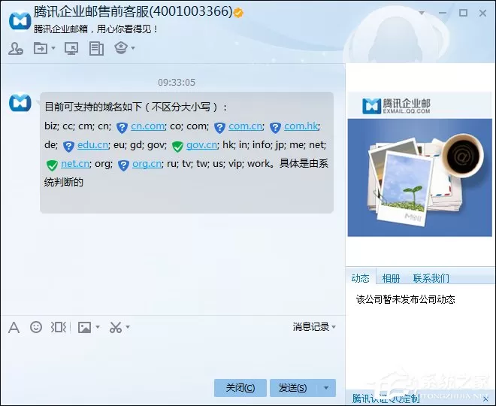This screenshot has height=406, width=496.
Task: Click the Tencent Exmail promo image
Action: pyautogui.click(x=419, y=177)
